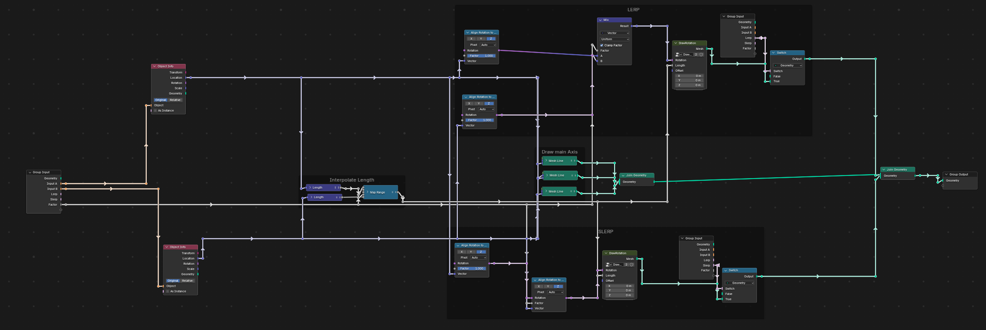Edit Offset X field in LERP DrawRotation node
986x330 pixels.
(689, 76)
